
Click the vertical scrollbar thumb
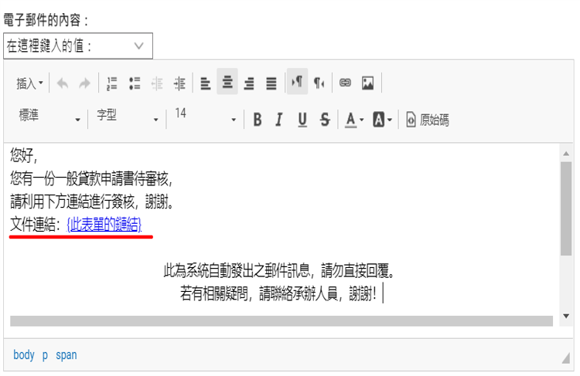pos(566,208)
